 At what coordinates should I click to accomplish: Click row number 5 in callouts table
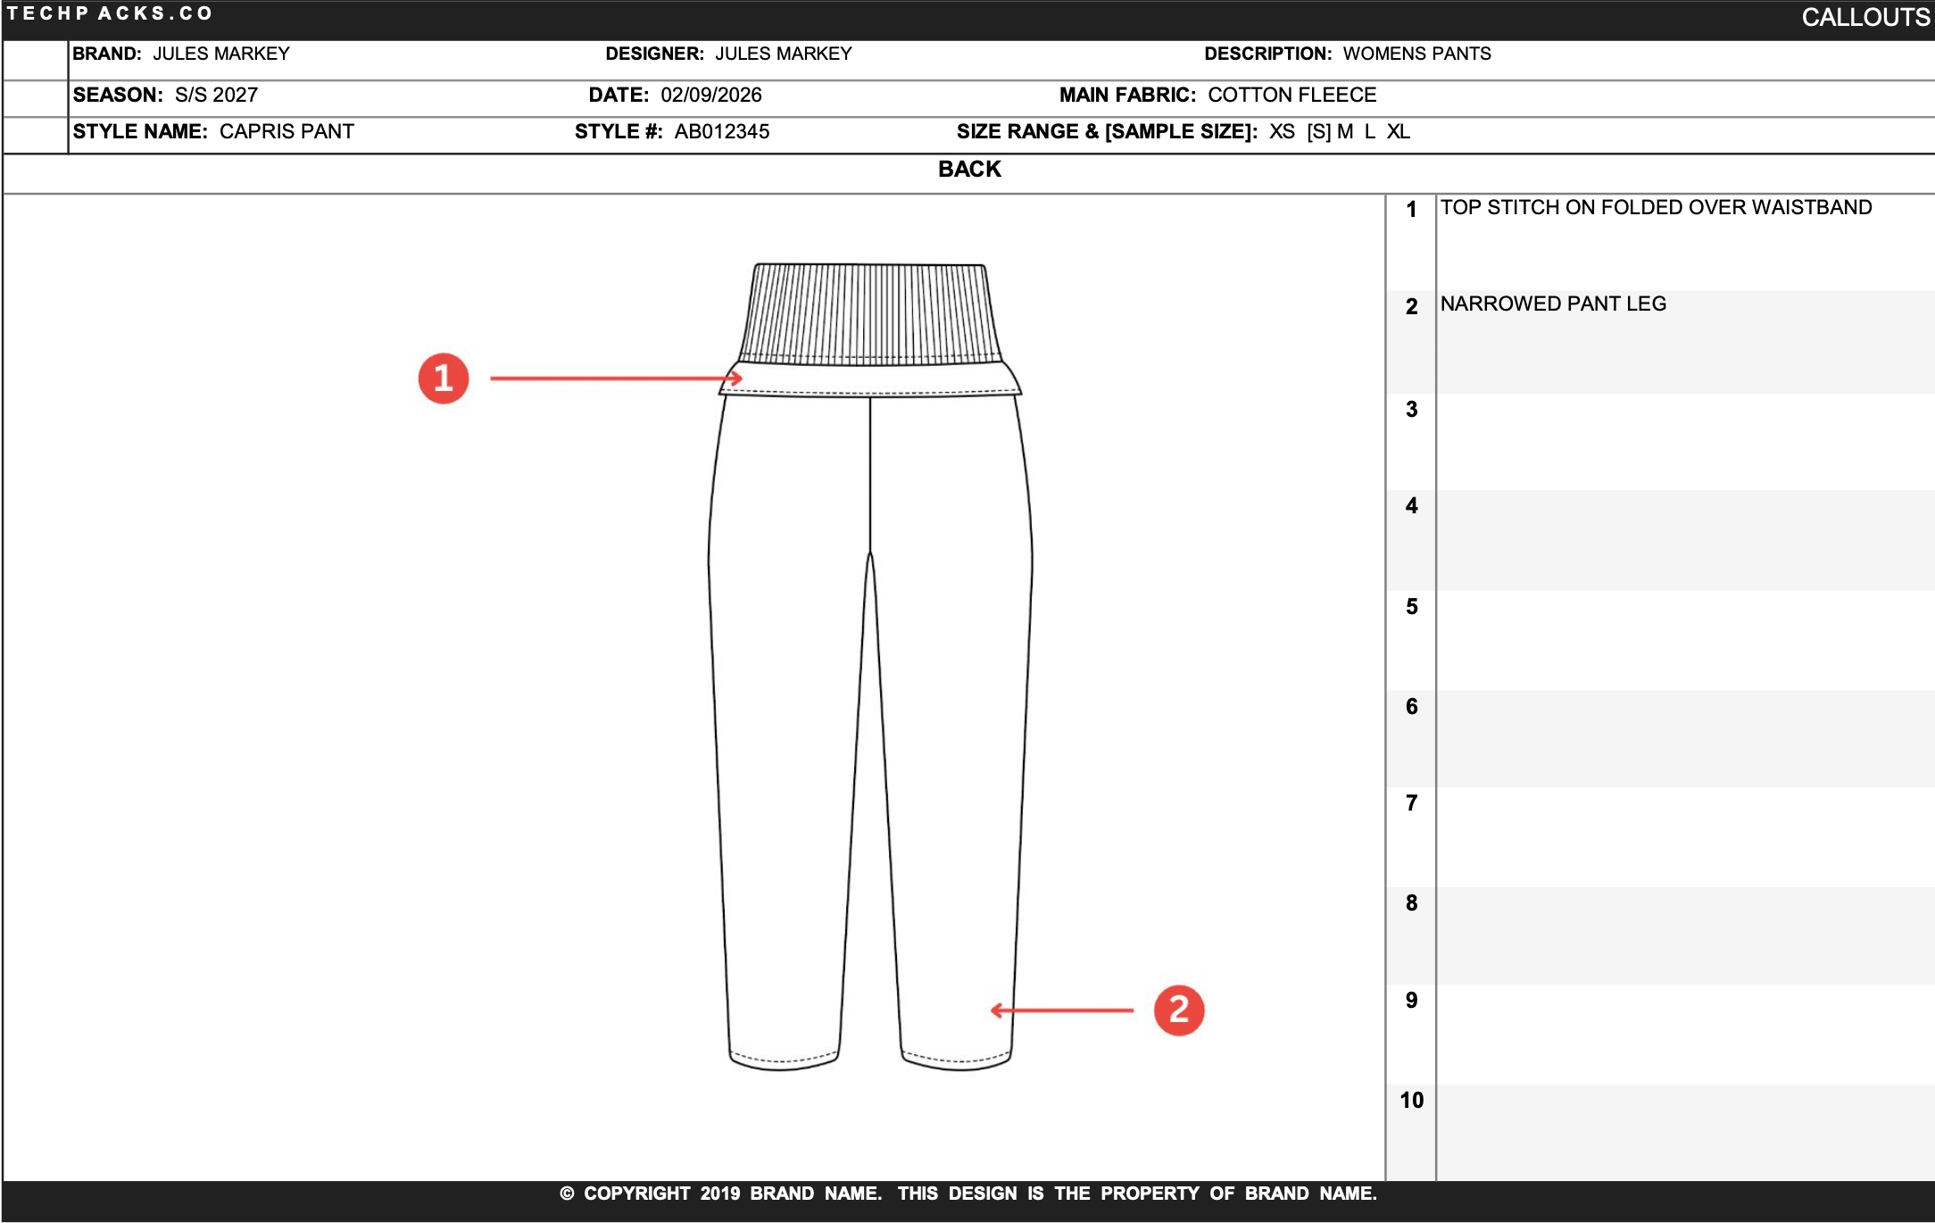1411,607
